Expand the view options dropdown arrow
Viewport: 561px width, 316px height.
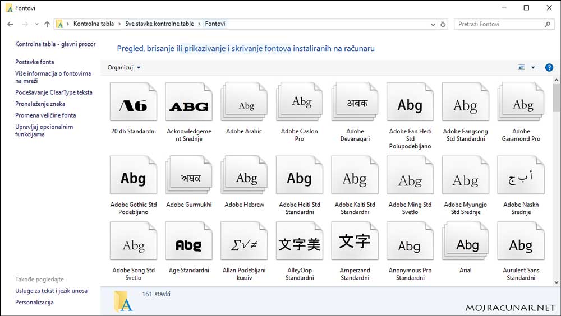click(533, 68)
